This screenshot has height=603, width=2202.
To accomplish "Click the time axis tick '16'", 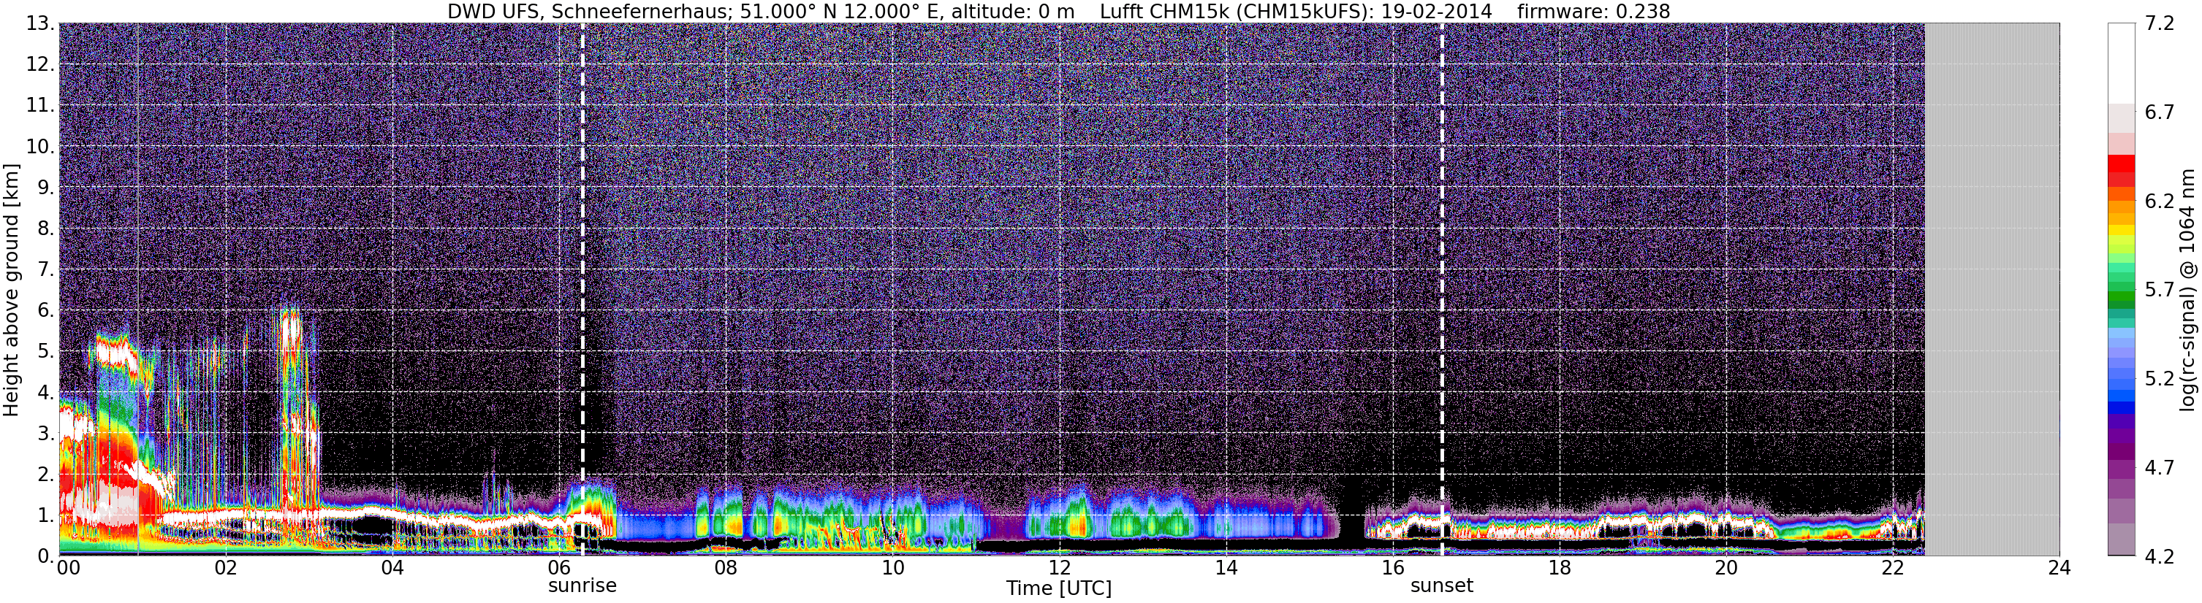I will (1392, 568).
